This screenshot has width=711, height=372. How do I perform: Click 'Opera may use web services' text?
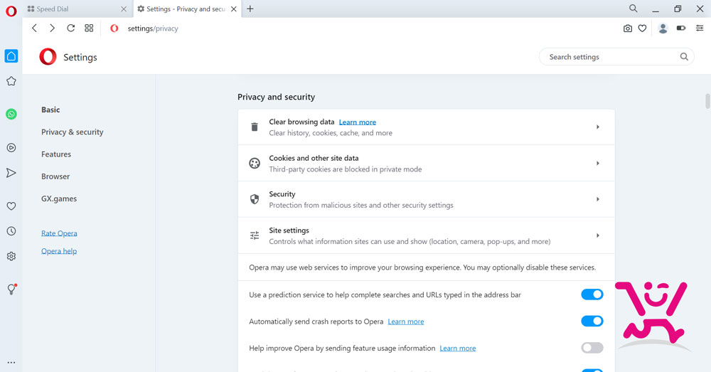coord(422,267)
